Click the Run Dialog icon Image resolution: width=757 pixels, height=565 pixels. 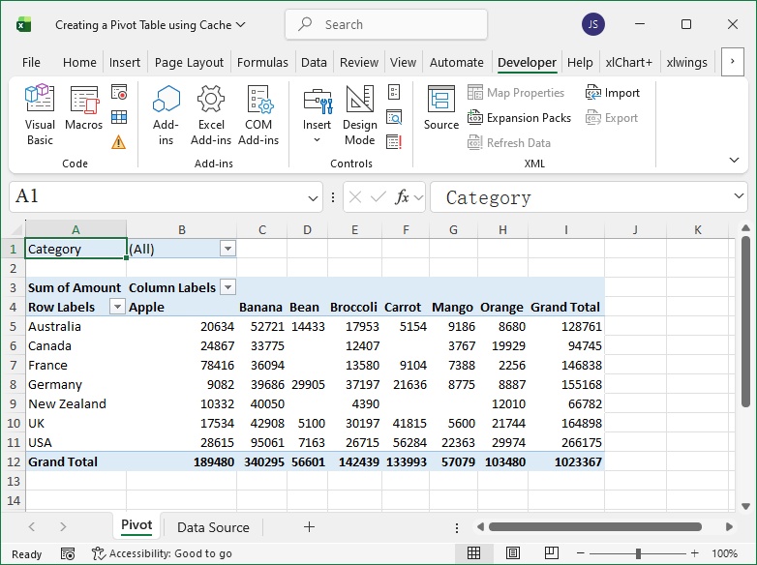click(x=394, y=142)
